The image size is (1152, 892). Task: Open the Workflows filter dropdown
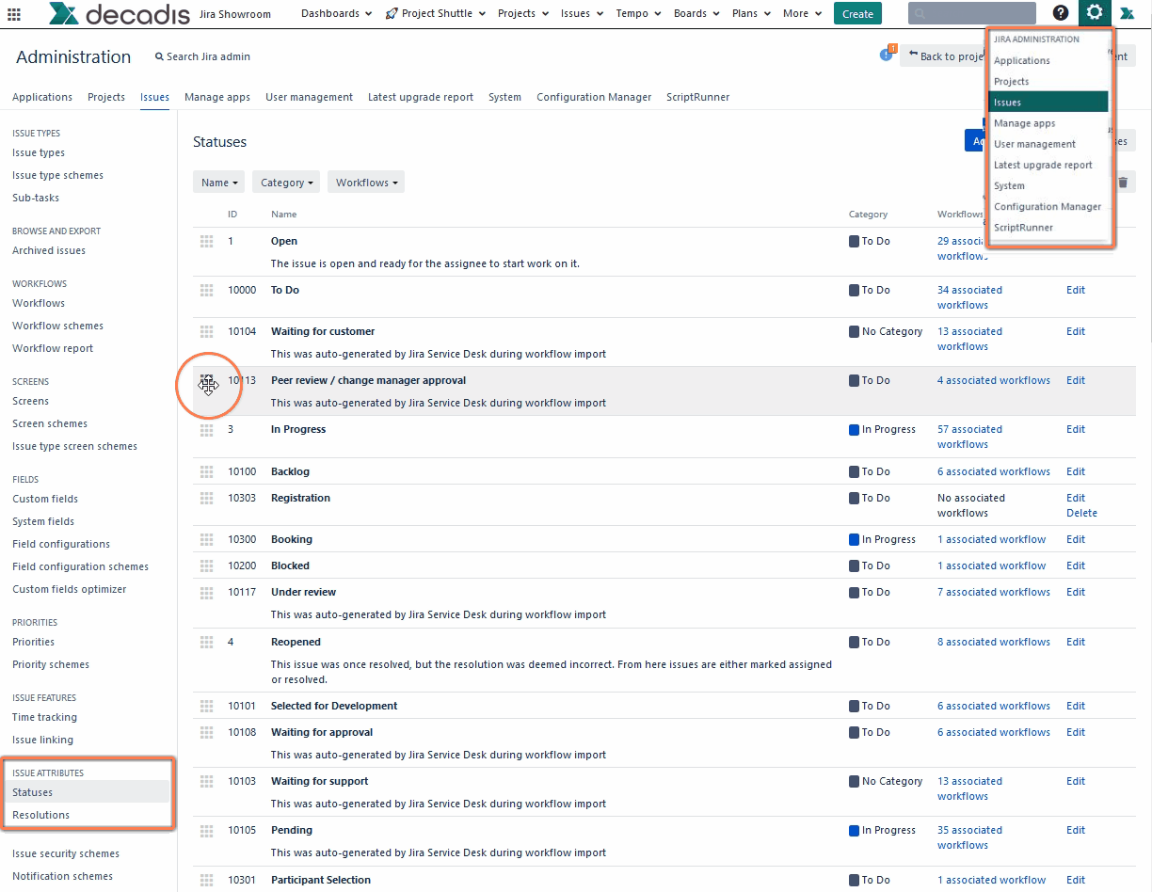(x=365, y=182)
